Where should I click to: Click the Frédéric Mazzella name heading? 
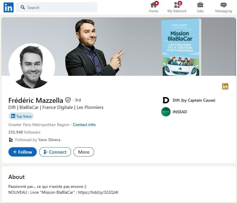[36, 100]
